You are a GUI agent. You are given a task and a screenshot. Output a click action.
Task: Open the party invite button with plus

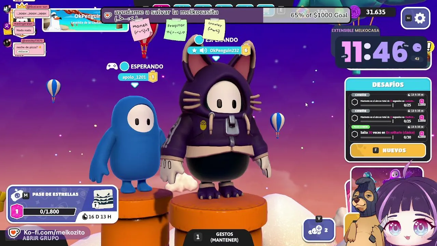pyautogui.click(x=319, y=230)
